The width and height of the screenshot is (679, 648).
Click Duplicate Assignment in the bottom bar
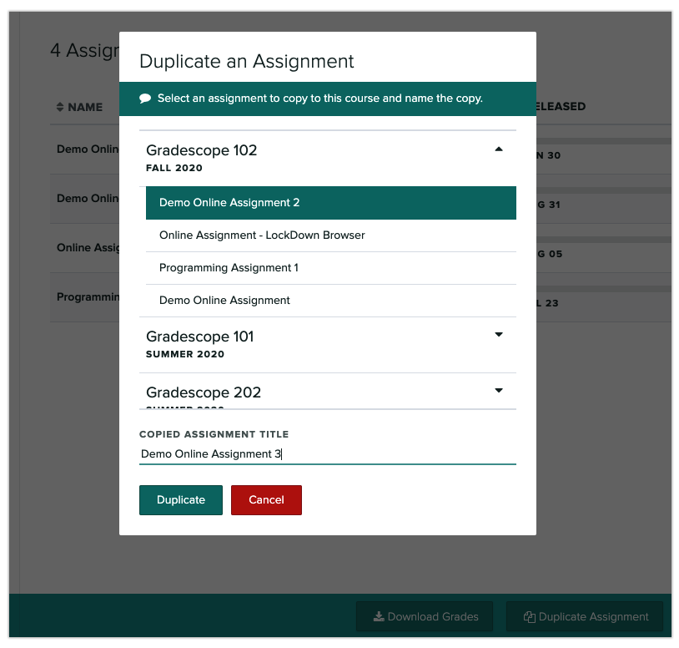tap(585, 616)
